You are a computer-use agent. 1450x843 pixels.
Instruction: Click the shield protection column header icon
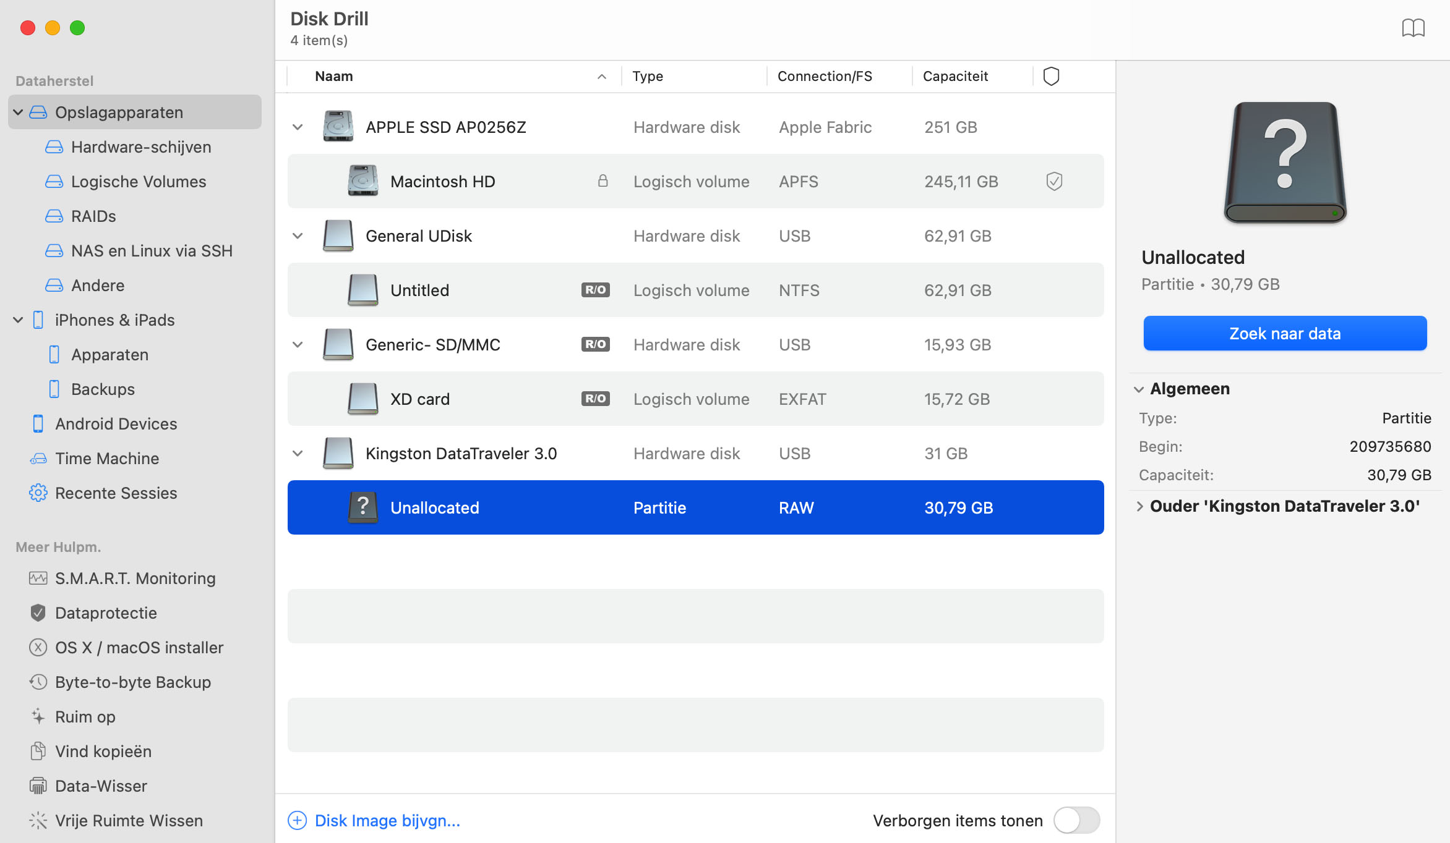(x=1051, y=76)
